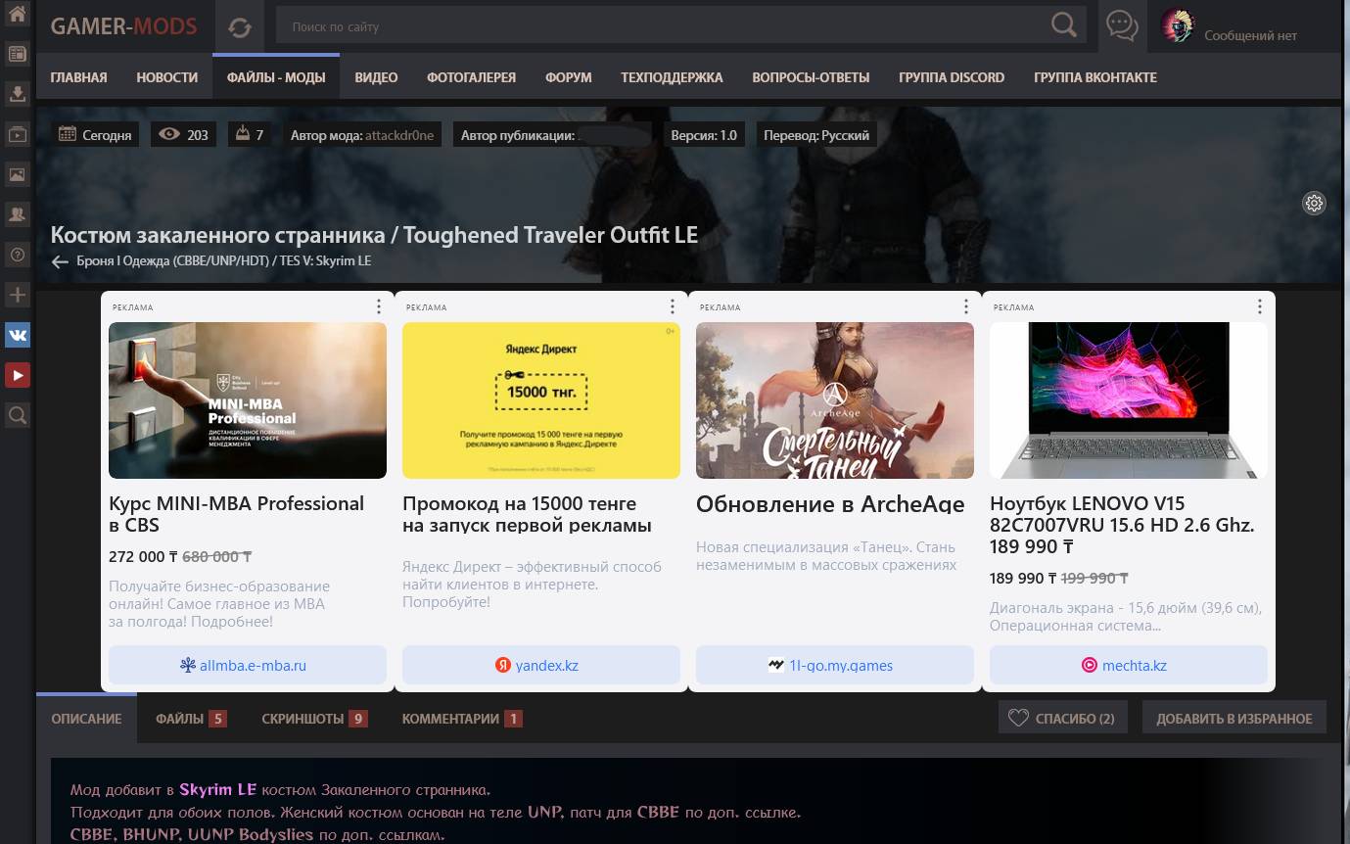Click the calendar icon next to Сегодня
1350x844 pixels.
coord(68,134)
